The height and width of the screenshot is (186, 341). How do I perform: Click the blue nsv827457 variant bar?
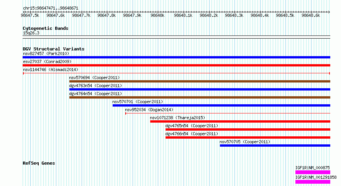[176, 57]
